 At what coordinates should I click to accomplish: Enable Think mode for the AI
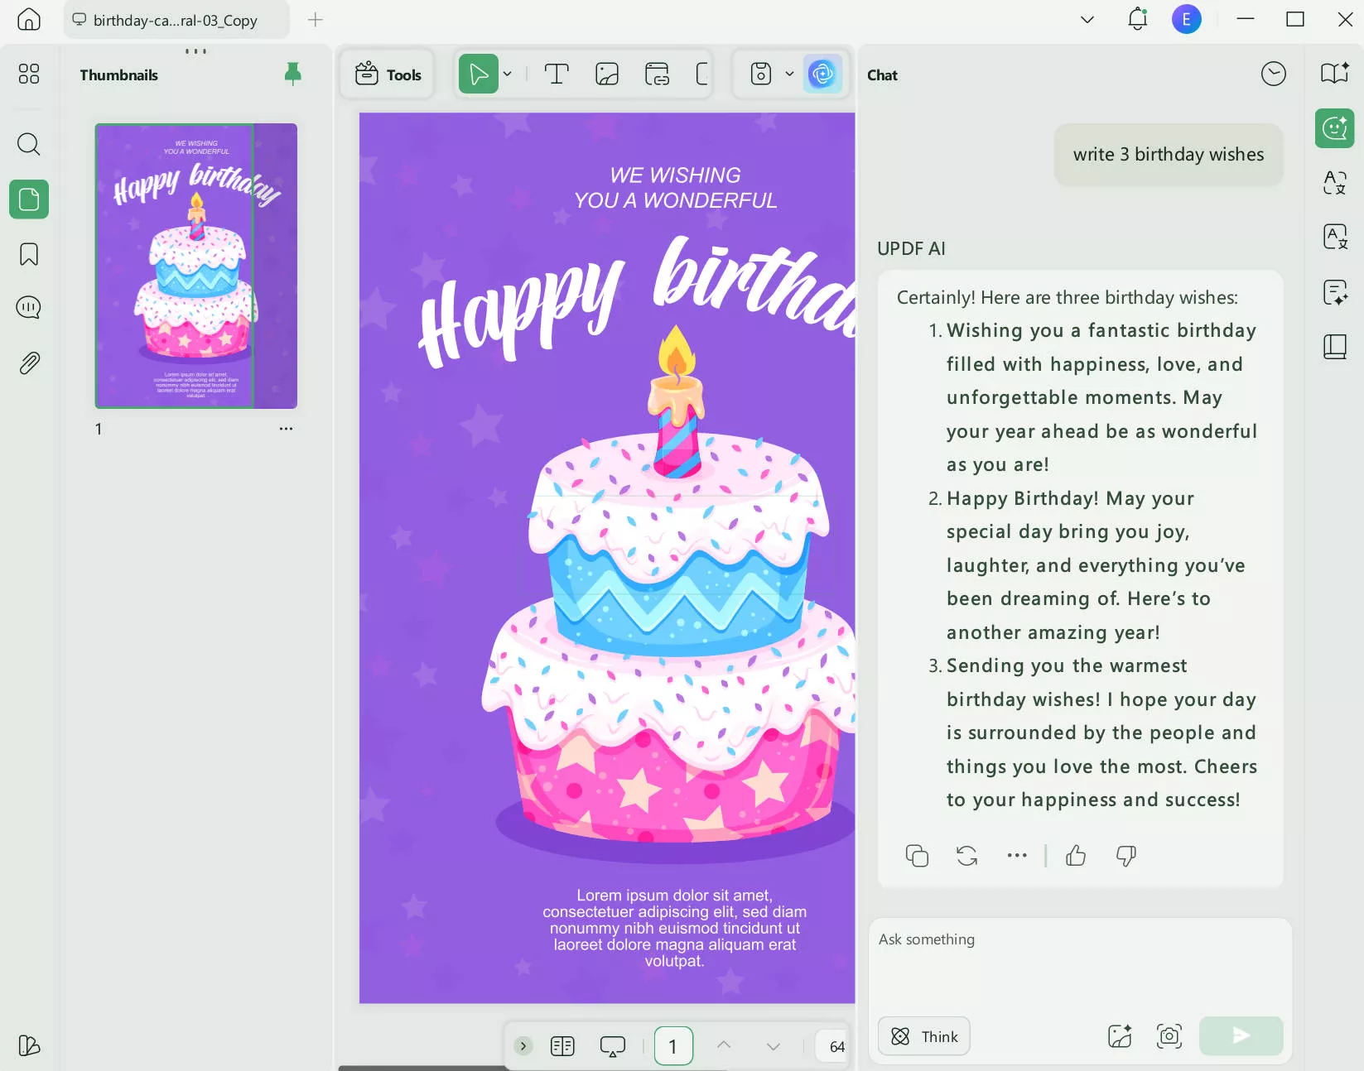click(923, 1035)
